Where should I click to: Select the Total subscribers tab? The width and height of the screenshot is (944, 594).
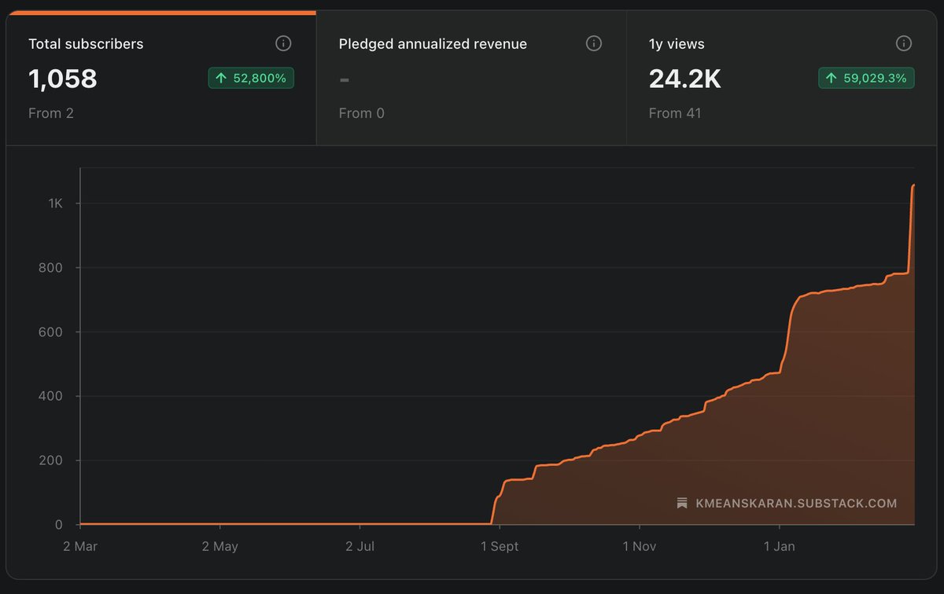(161, 79)
